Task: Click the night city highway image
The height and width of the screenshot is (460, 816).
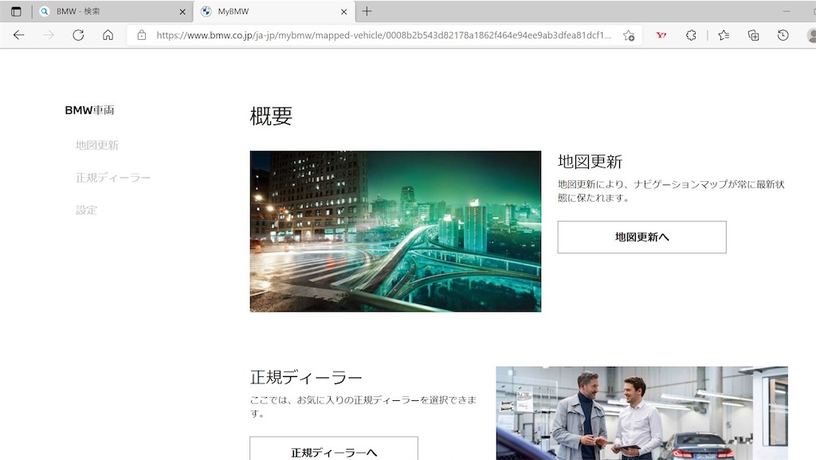Action: (395, 231)
